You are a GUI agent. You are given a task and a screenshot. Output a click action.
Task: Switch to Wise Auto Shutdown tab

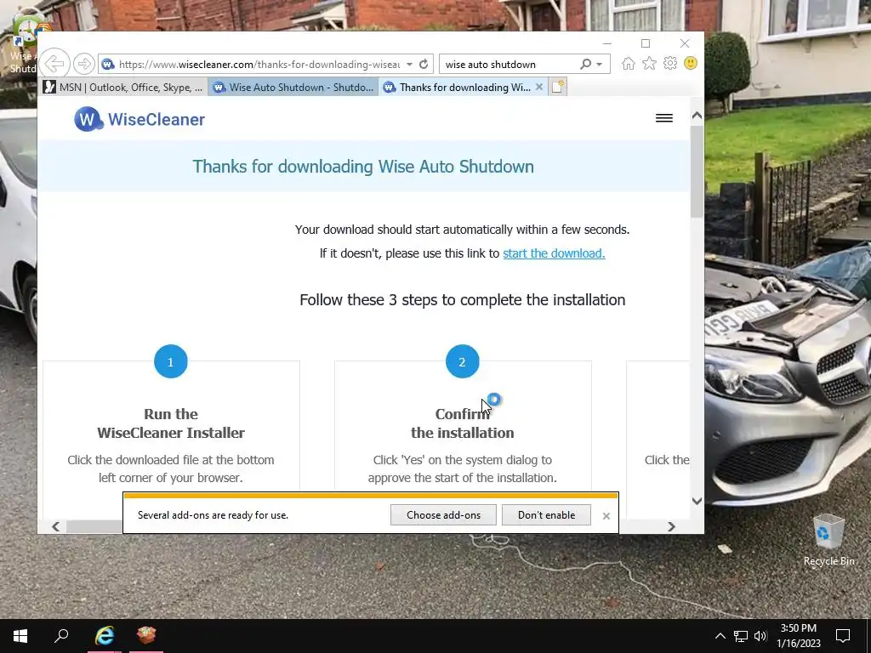point(293,88)
